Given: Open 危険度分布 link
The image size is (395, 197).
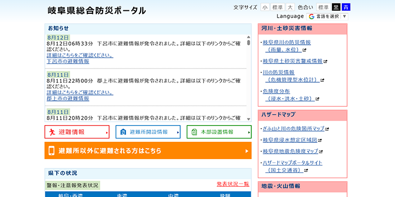Looking at the screenshot, I should 289,95.
